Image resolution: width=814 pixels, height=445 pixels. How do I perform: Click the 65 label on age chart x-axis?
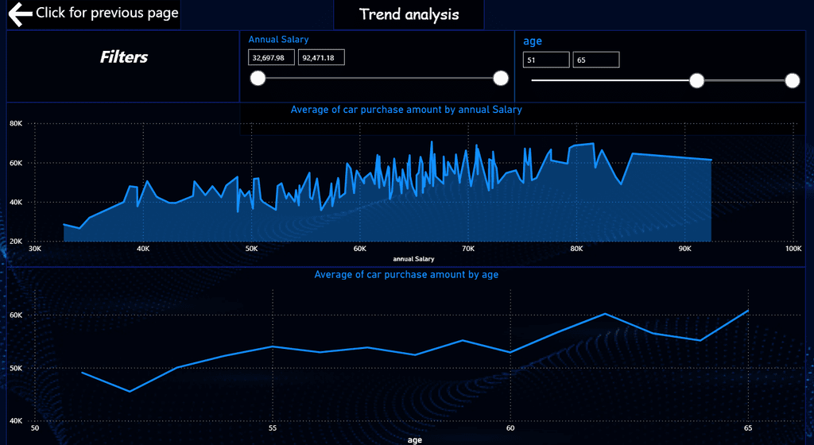point(748,428)
